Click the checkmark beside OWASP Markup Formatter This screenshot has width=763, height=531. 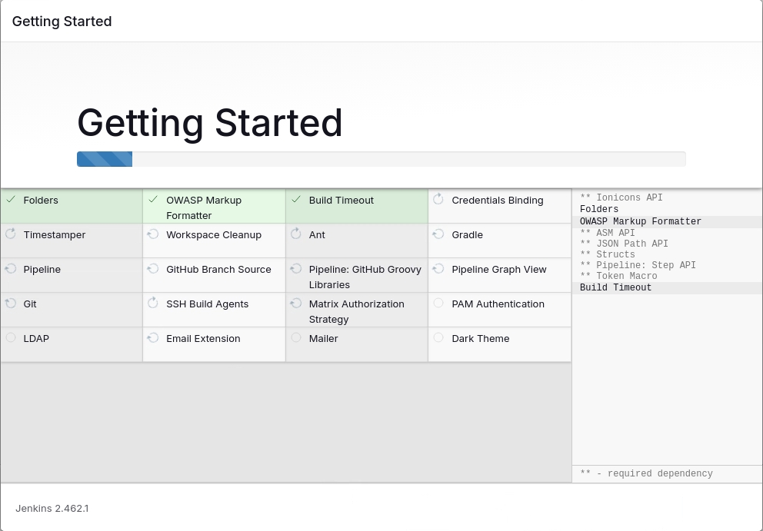point(153,200)
